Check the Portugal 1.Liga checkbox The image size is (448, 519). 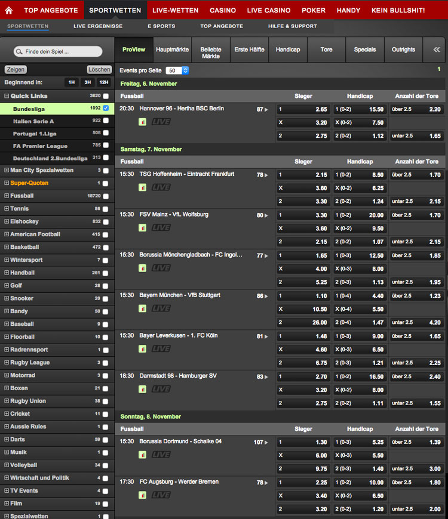106,132
